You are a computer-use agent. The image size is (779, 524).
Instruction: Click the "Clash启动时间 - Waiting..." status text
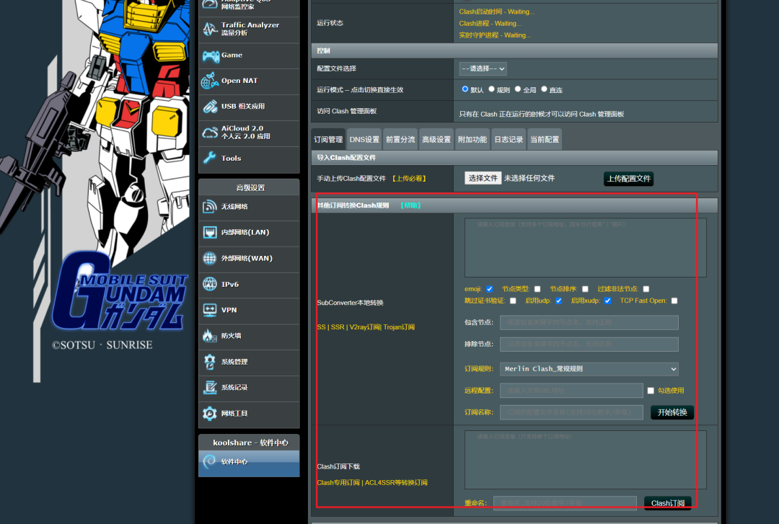click(x=497, y=12)
